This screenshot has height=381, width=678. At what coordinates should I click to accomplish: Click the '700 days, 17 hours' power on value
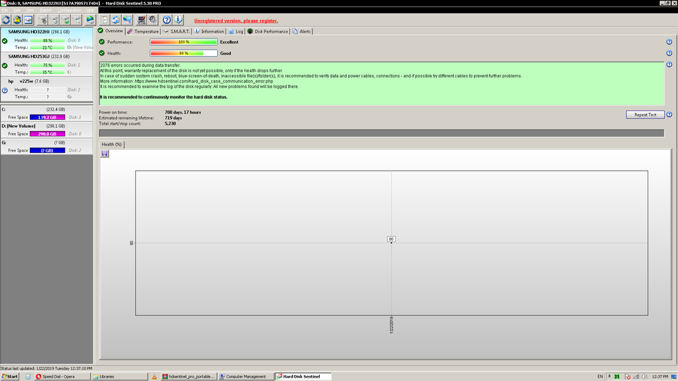point(183,112)
